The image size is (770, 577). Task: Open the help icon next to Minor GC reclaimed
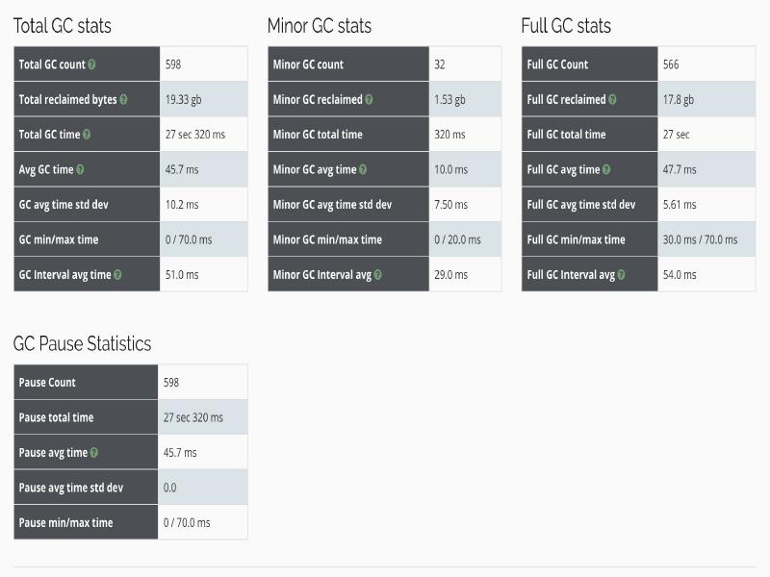tap(369, 100)
